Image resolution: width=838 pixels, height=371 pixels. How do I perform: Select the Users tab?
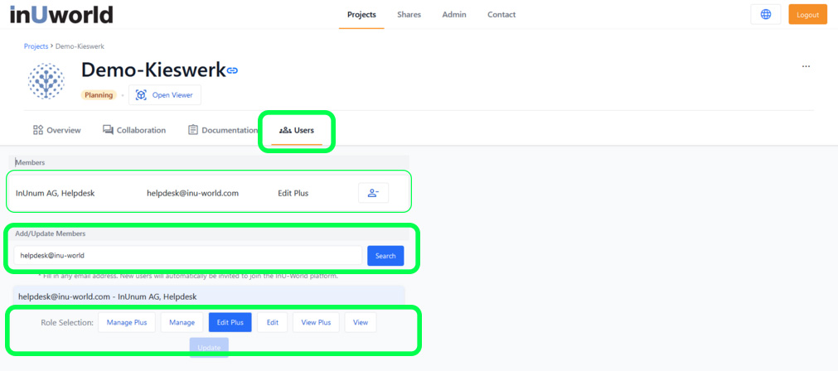click(297, 130)
